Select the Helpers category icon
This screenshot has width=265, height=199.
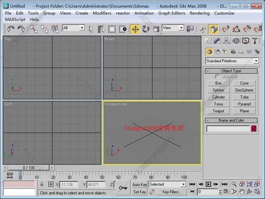click(241, 52)
